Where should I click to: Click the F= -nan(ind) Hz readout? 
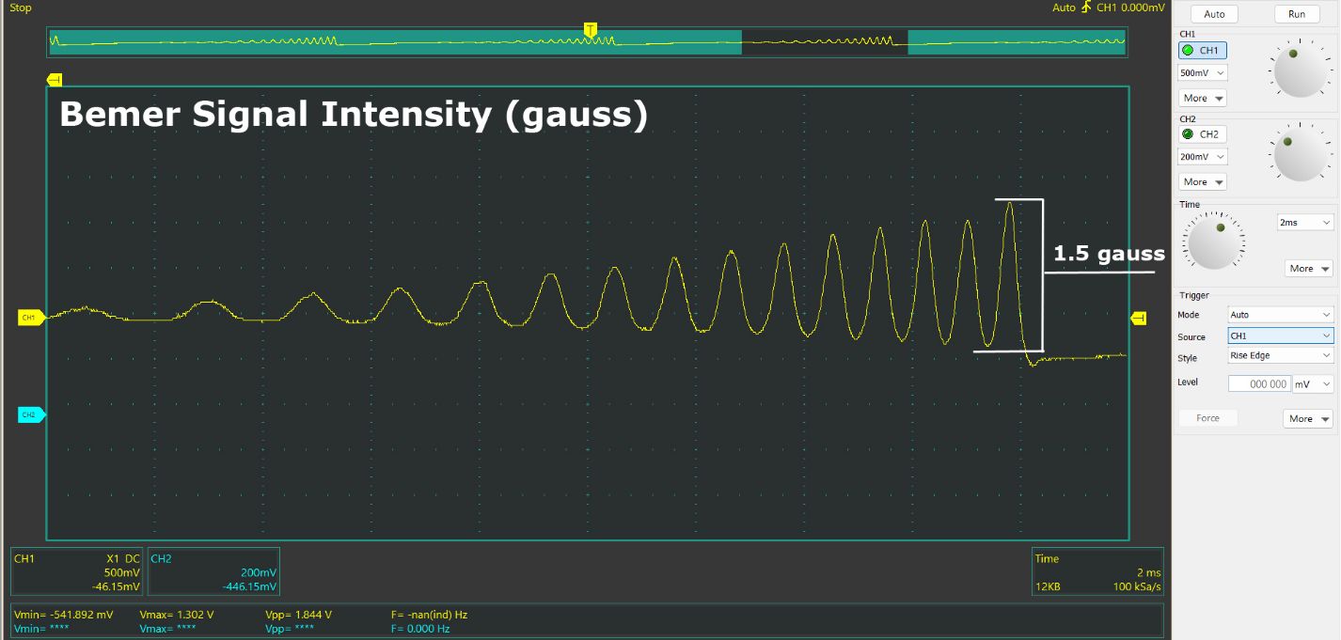click(x=429, y=615)
